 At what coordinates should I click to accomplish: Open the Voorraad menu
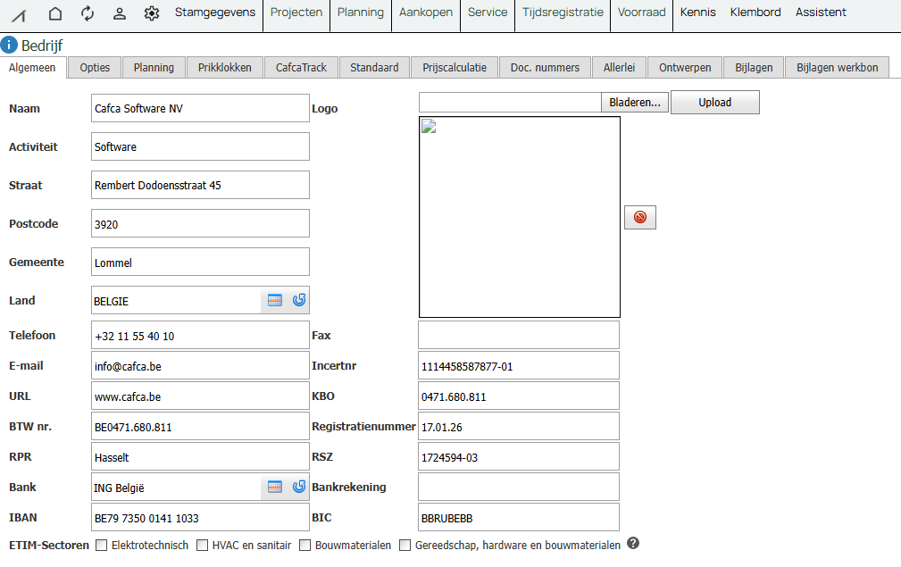click(641, 13)
